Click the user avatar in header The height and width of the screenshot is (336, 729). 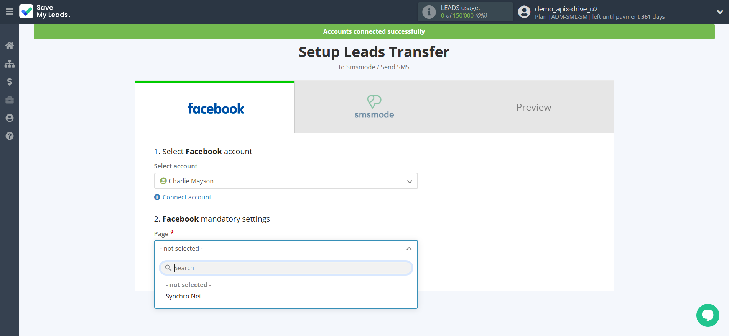pyautogui.click(x=524, y=12)
